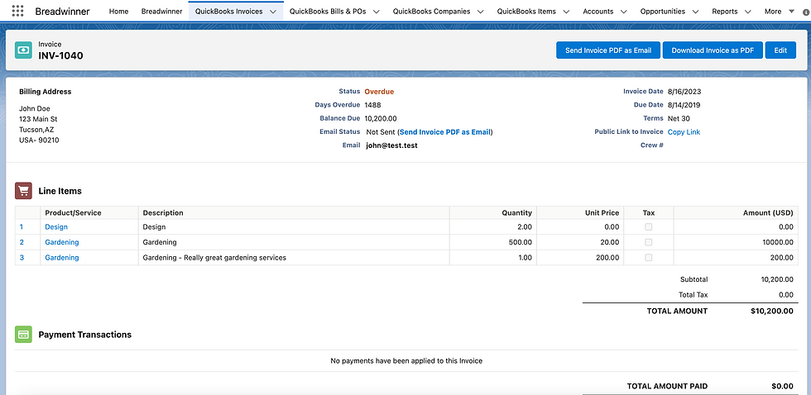The image size is (811, 395).
Task: Toggle Tax checkbox for Gardening 200.00 row
Action: pyautogui.click(x=648, y=257)
